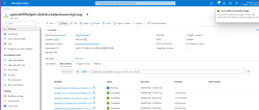Click the Add tags link

coord(79,58)
